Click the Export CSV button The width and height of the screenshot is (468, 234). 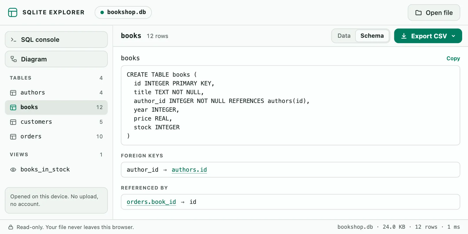pos(428,36)
